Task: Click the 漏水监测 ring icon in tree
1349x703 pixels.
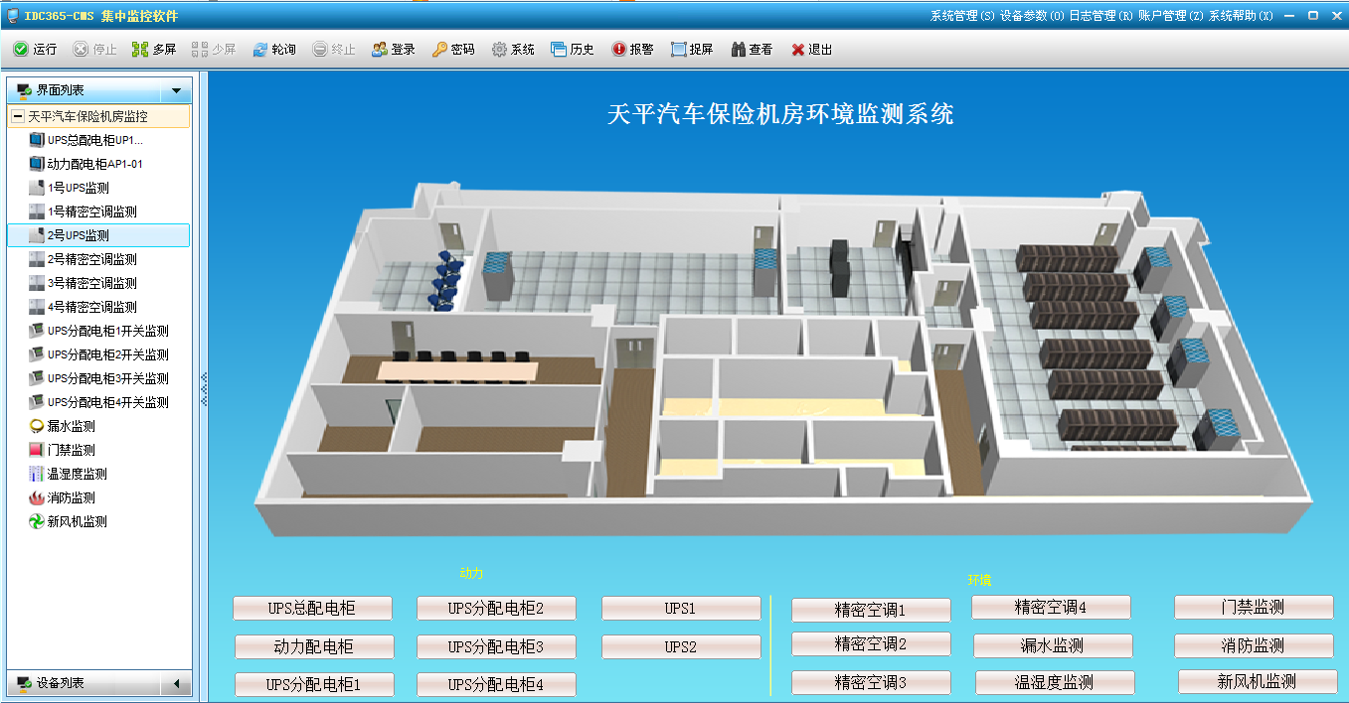Action: pyautogui.click(x=38, y=426)
